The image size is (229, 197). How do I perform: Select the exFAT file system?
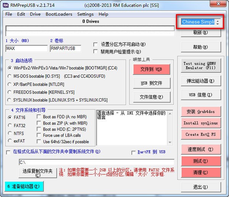click(10, 141)
